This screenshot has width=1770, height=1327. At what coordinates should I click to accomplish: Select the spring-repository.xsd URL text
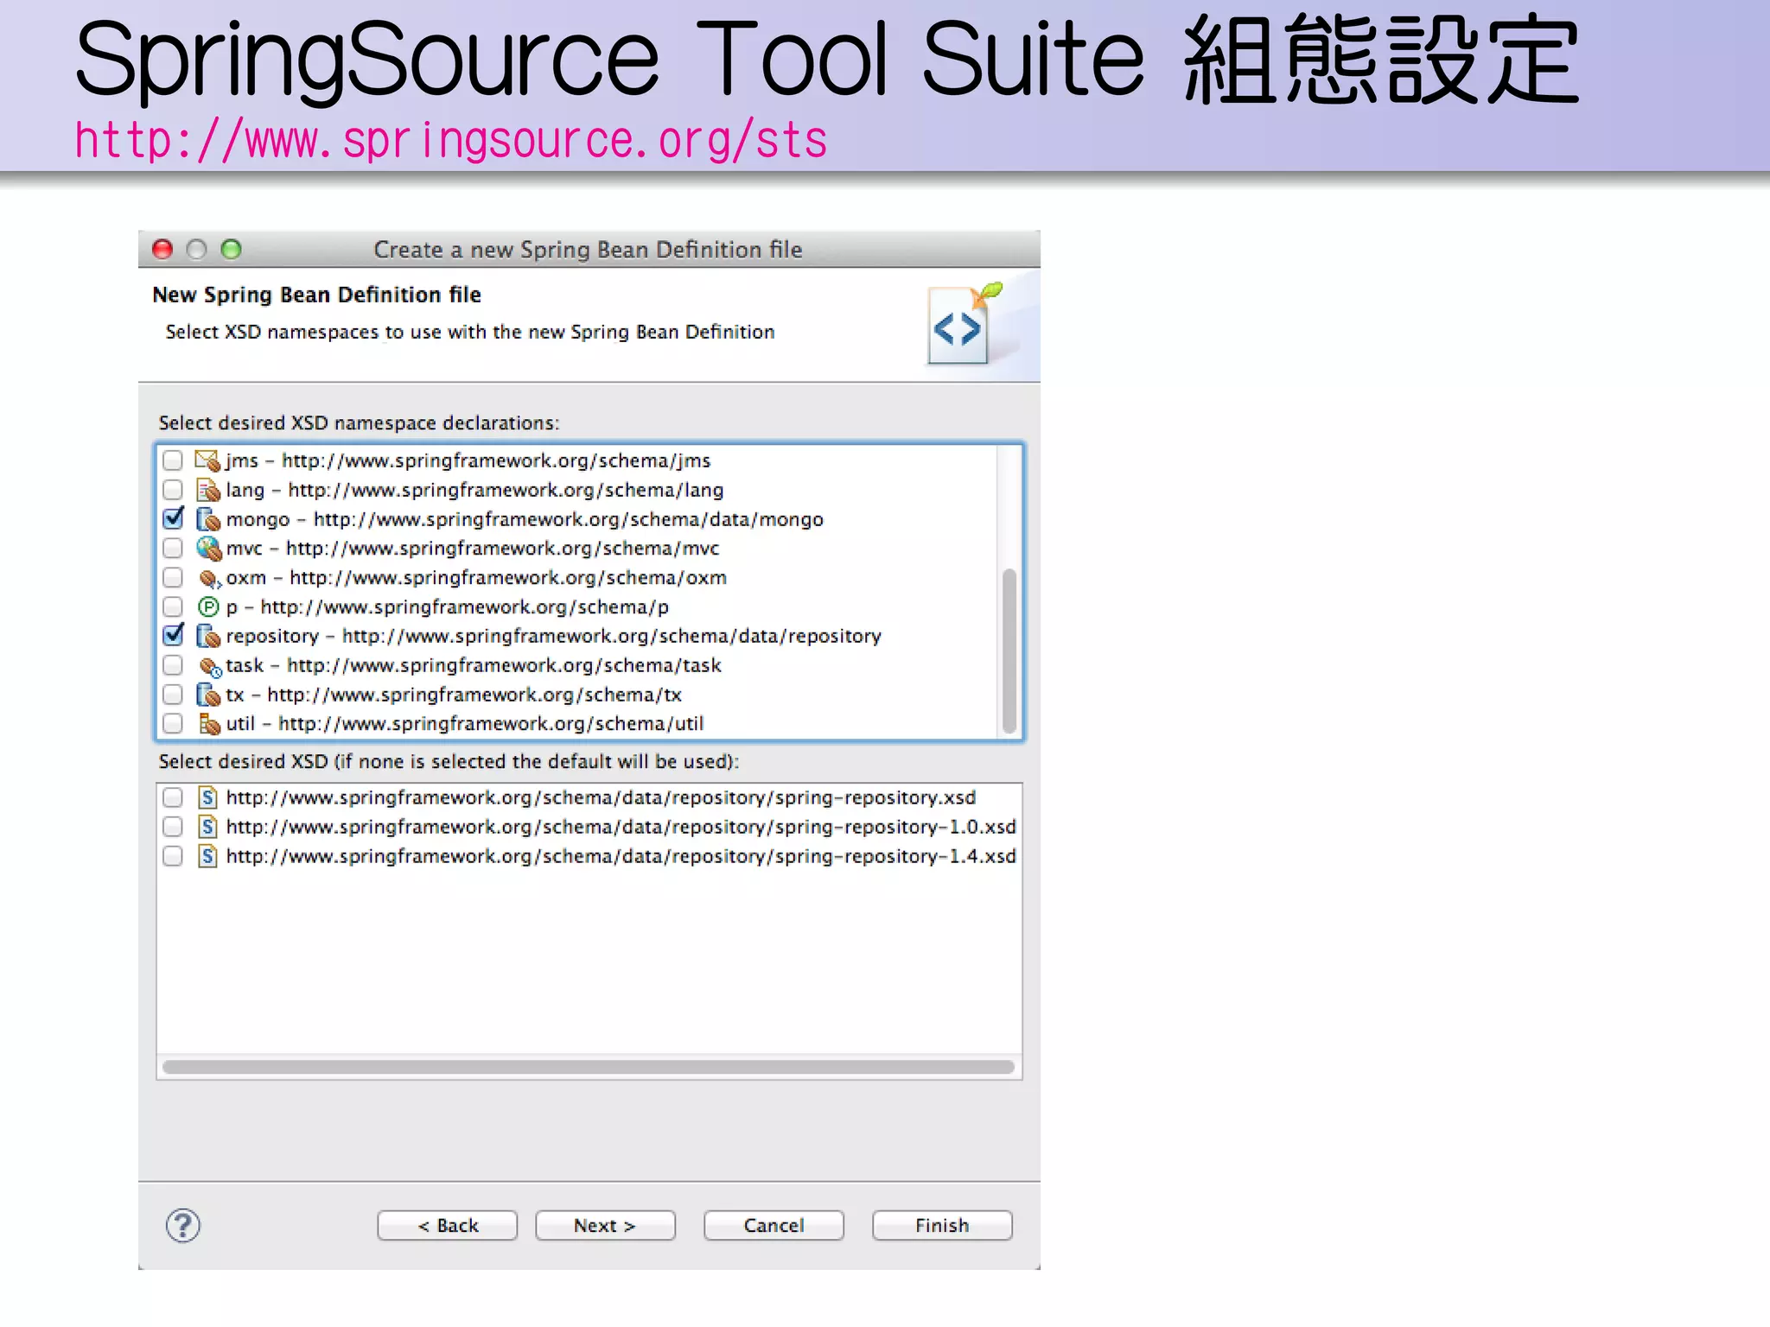point(601,797)
